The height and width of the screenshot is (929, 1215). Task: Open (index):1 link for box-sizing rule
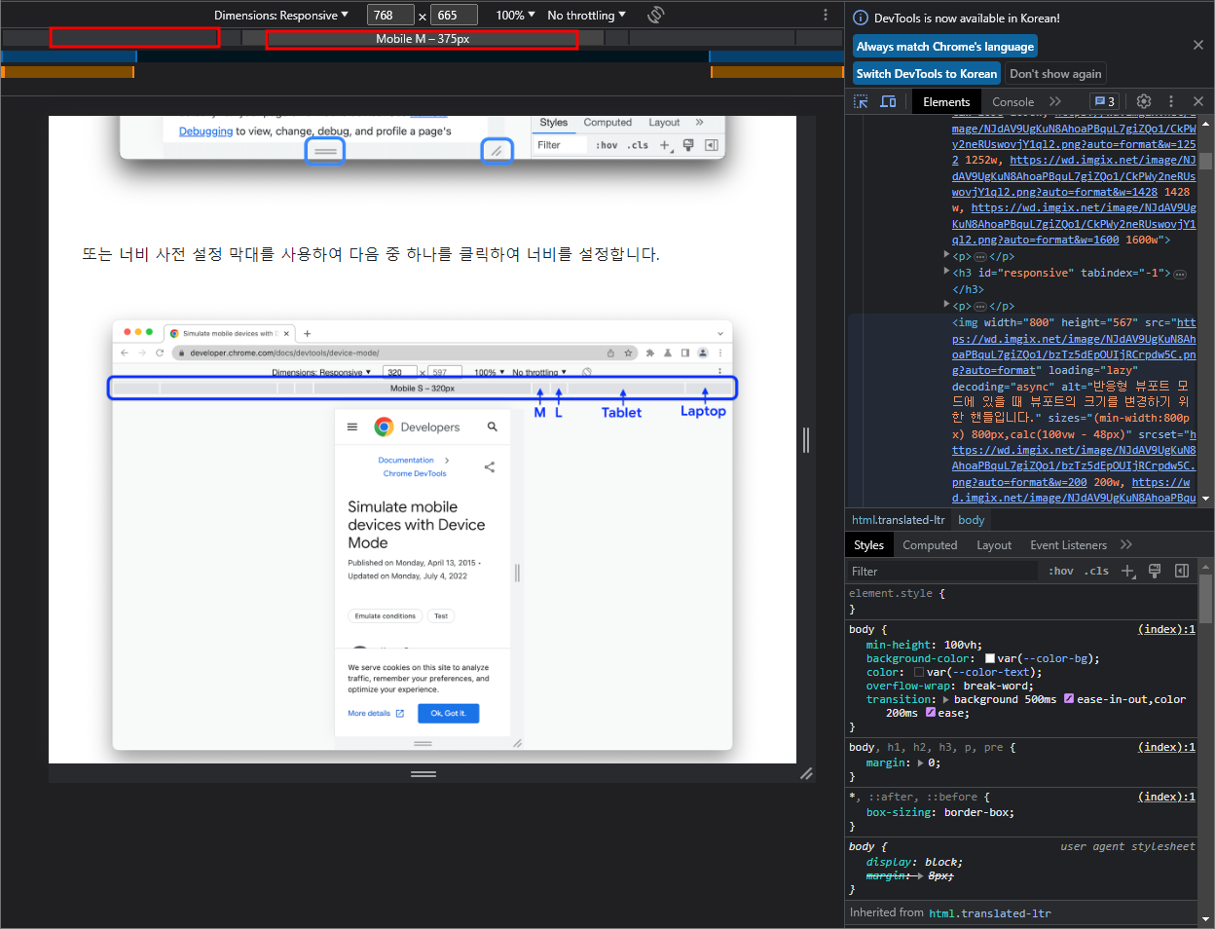1166,797
